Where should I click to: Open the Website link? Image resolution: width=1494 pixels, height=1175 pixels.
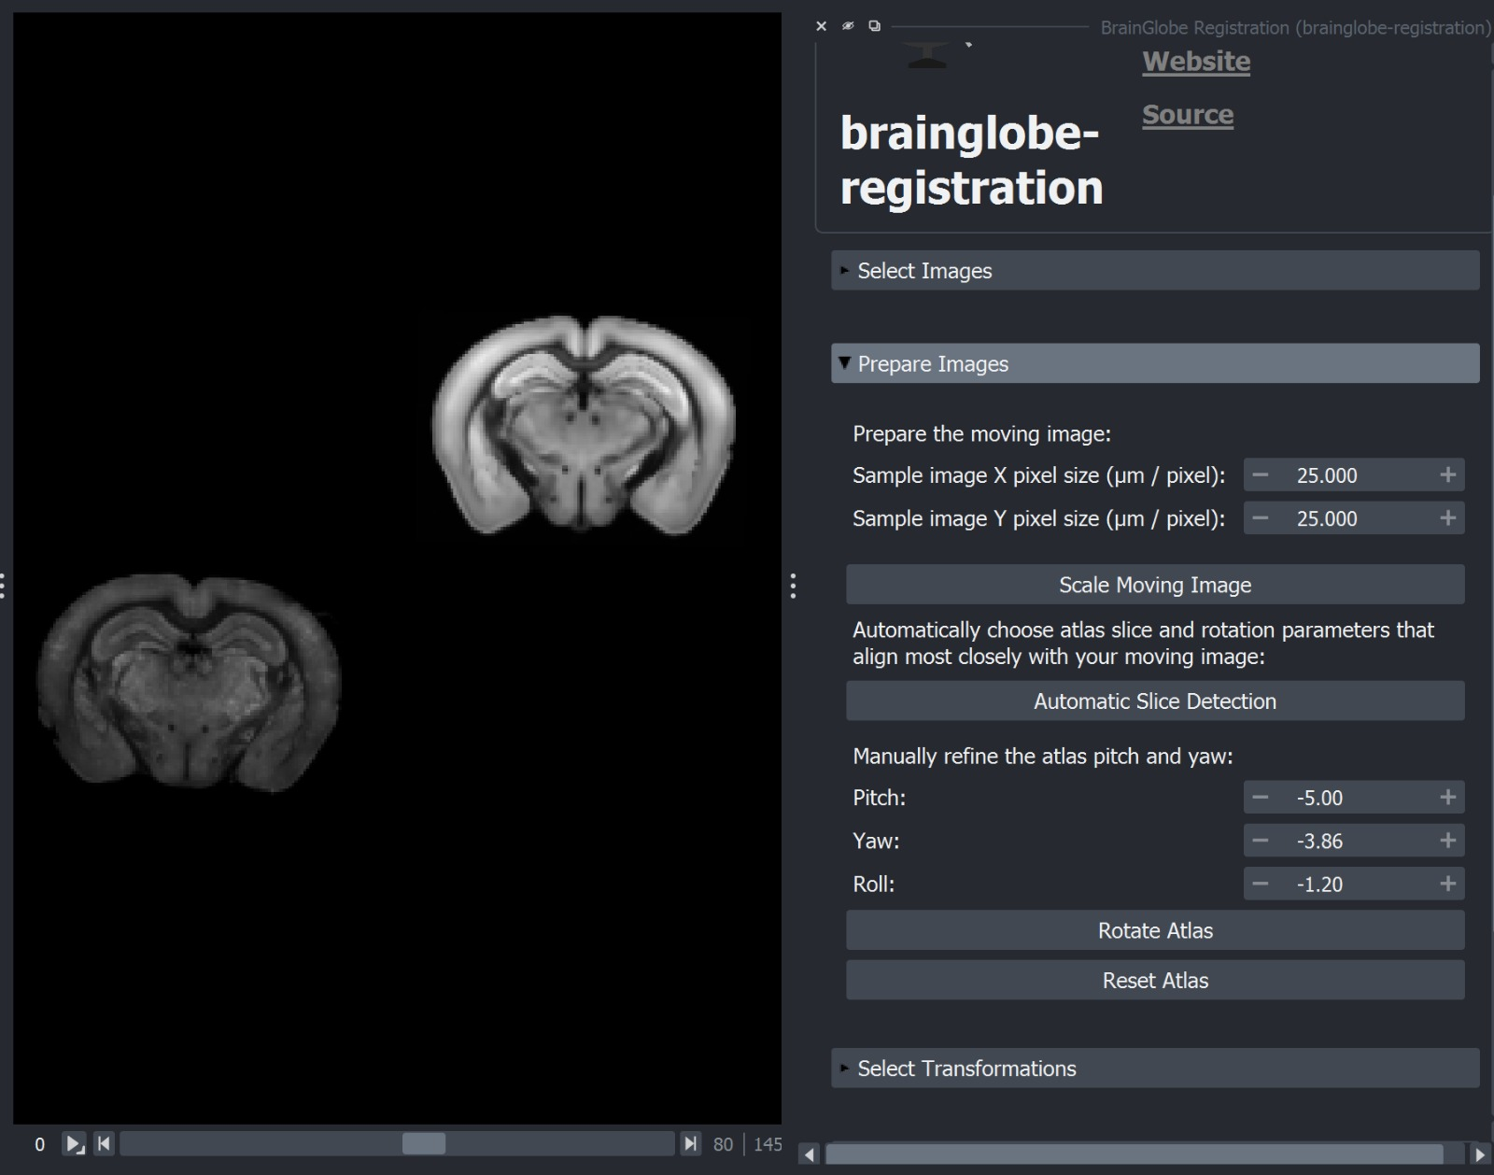pyautogui.click(x=1196, y=62)
